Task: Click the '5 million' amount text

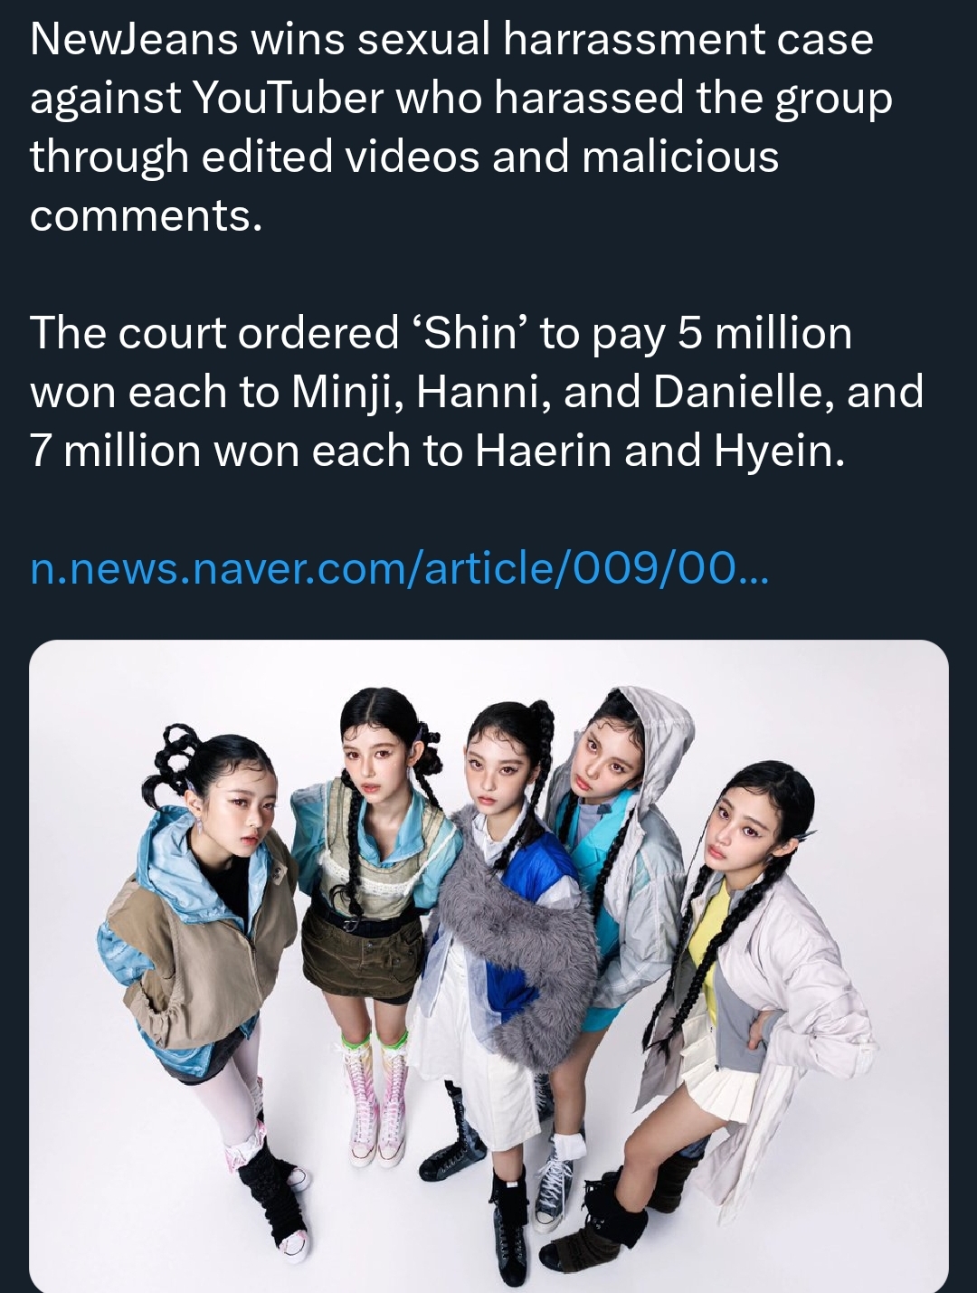Action: (x=765, y=333)
